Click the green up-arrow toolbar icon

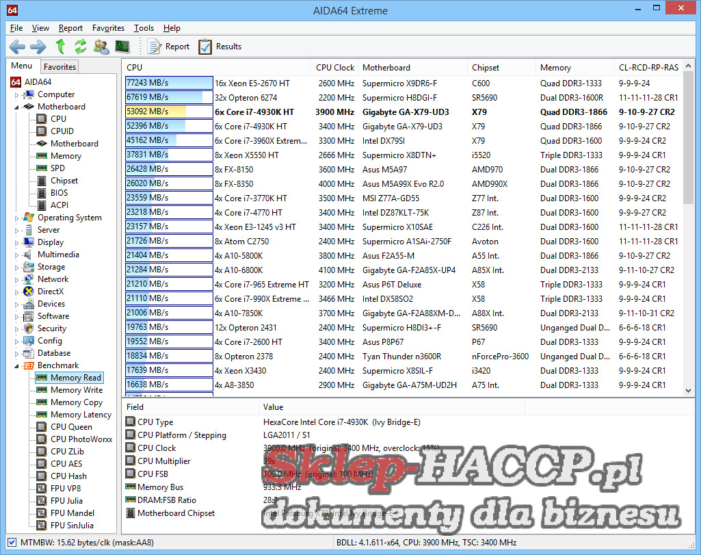(x=60, y=46)
